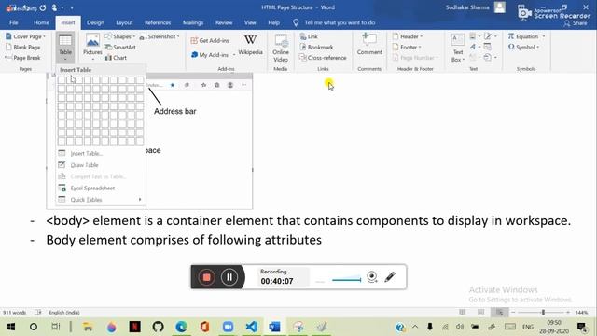Switch to the View tab

point(250,22)
